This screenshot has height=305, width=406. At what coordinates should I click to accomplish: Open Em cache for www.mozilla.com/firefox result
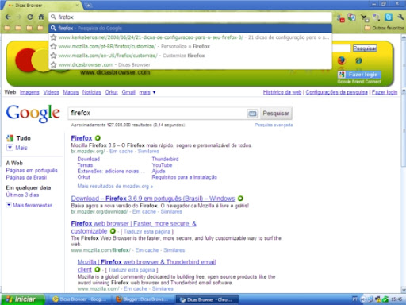[x=147, y=250]
